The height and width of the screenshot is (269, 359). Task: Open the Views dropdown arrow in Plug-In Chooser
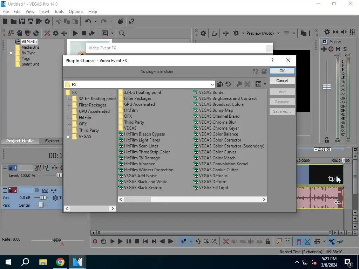[x=265, y=84]
